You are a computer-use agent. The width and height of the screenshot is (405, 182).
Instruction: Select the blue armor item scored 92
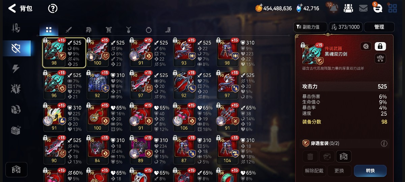pyautogui.click(x=98, y=83)
